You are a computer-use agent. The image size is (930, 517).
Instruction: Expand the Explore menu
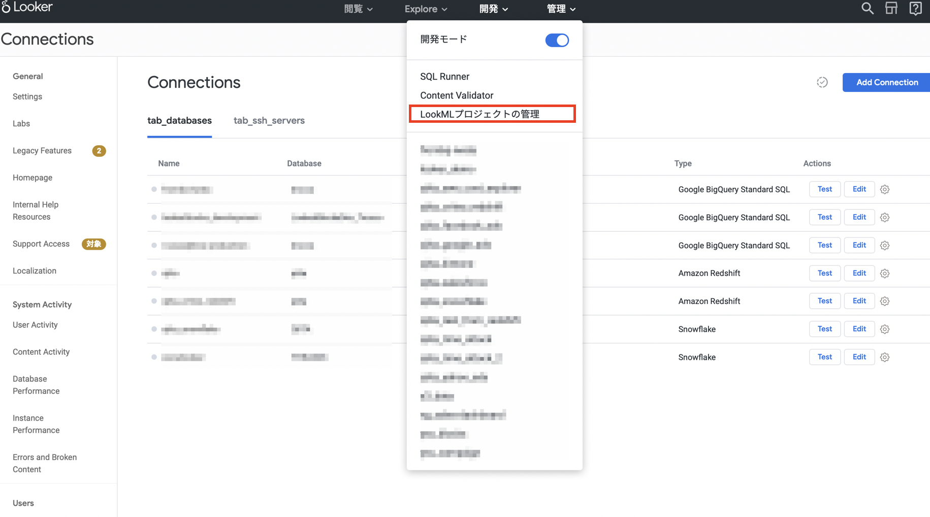coord(426,9)
